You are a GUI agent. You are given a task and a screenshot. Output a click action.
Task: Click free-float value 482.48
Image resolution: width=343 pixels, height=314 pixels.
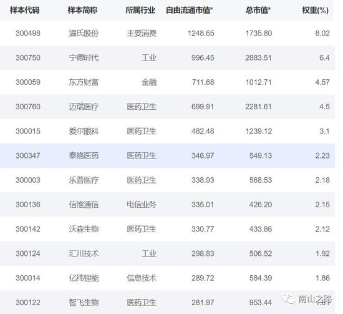[203, 131]
